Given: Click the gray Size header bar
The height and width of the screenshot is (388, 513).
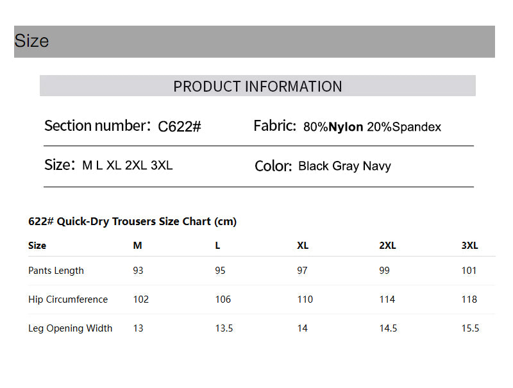Looking at the screenshot, I should click(x=254, y=42).
